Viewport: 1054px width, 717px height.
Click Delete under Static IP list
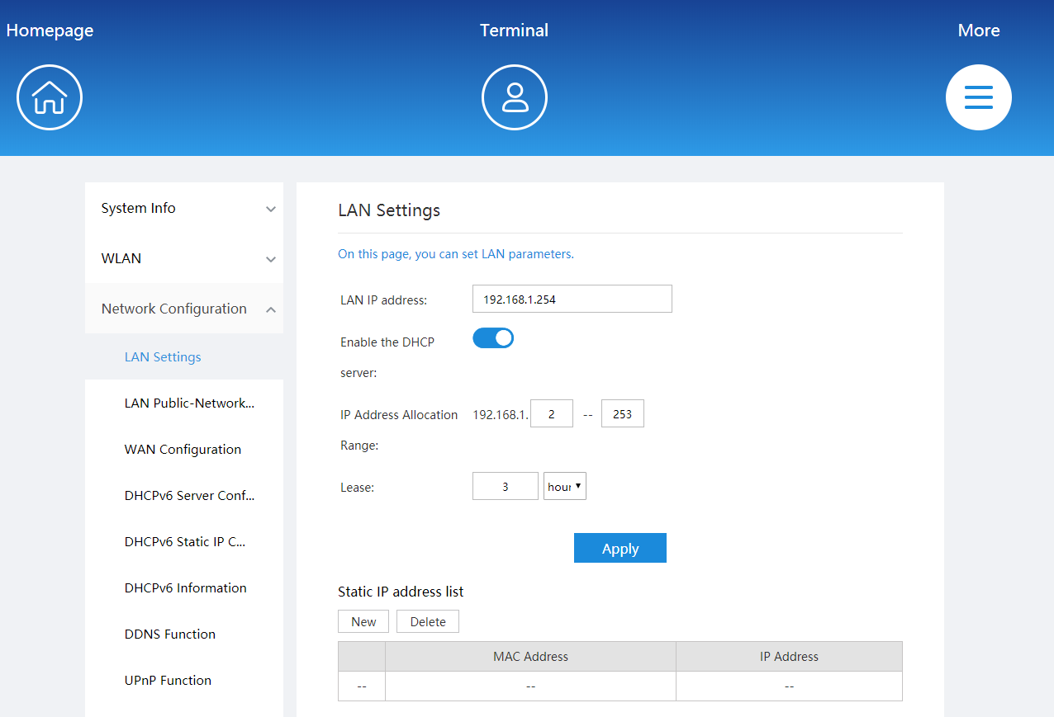point(428,621)
